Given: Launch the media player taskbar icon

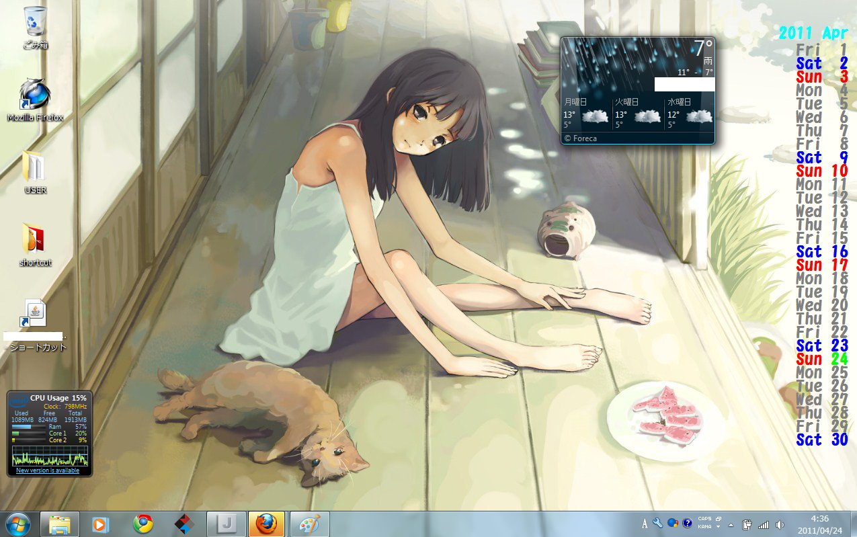Looking at the screenshot, I should click(100, 524).
